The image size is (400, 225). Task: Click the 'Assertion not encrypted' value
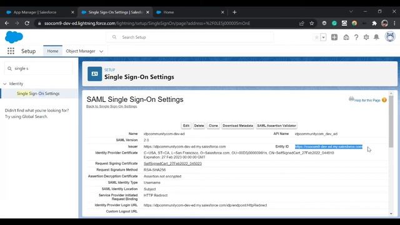pos(162,176)
